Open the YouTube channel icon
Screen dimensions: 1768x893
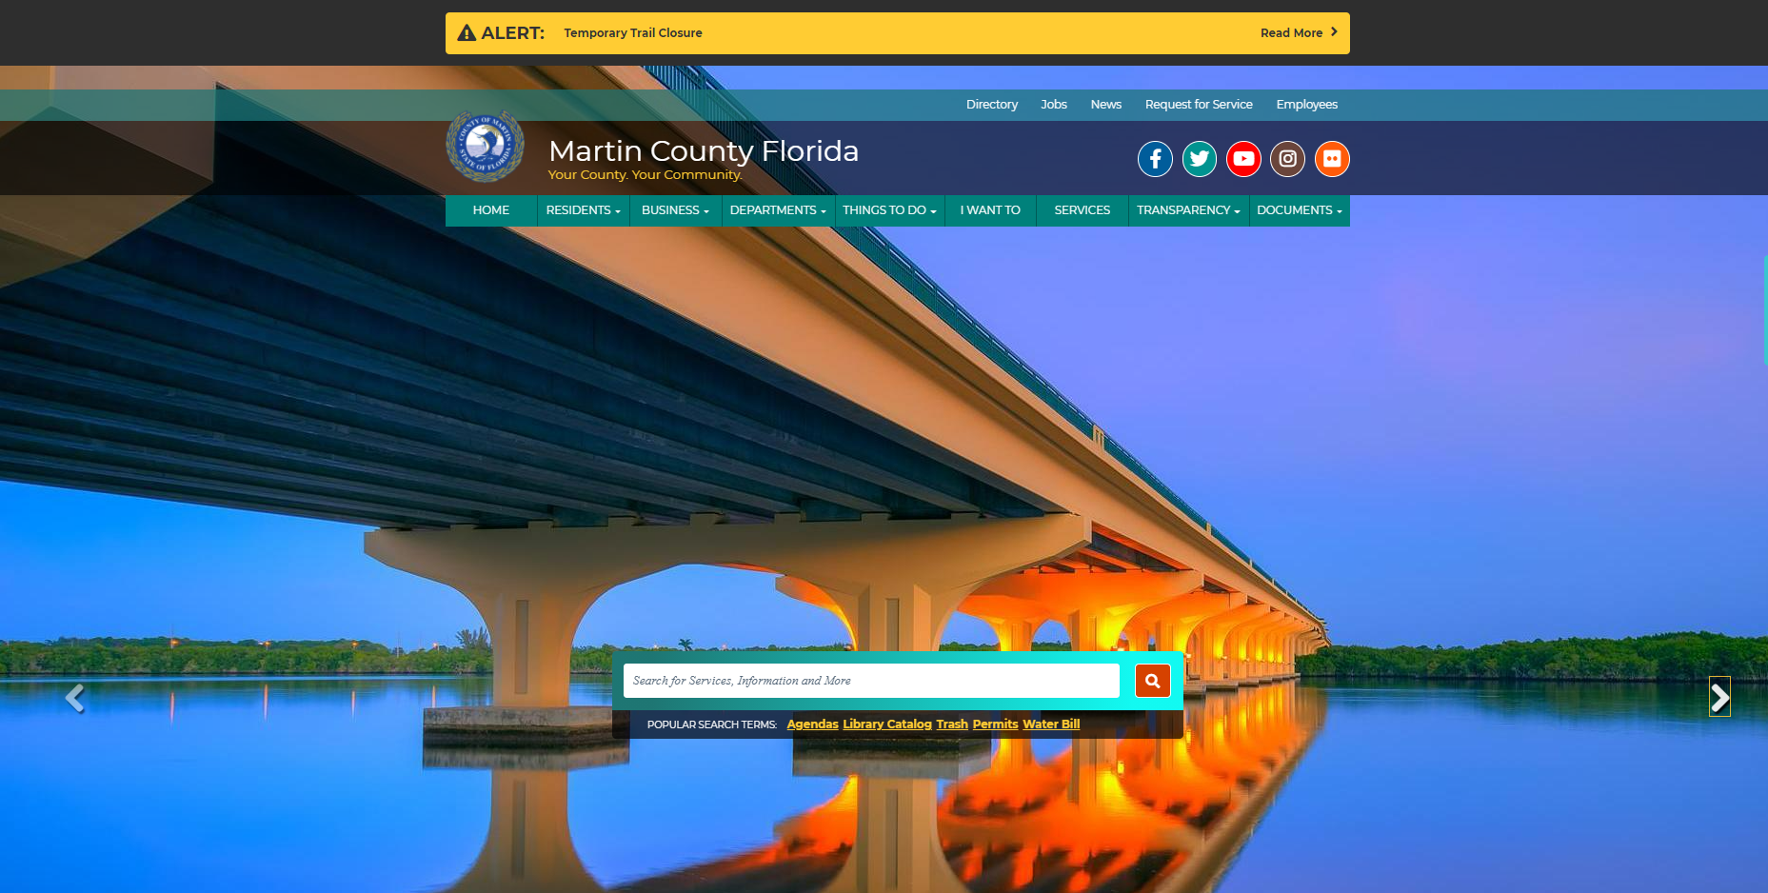point(1243,159)
